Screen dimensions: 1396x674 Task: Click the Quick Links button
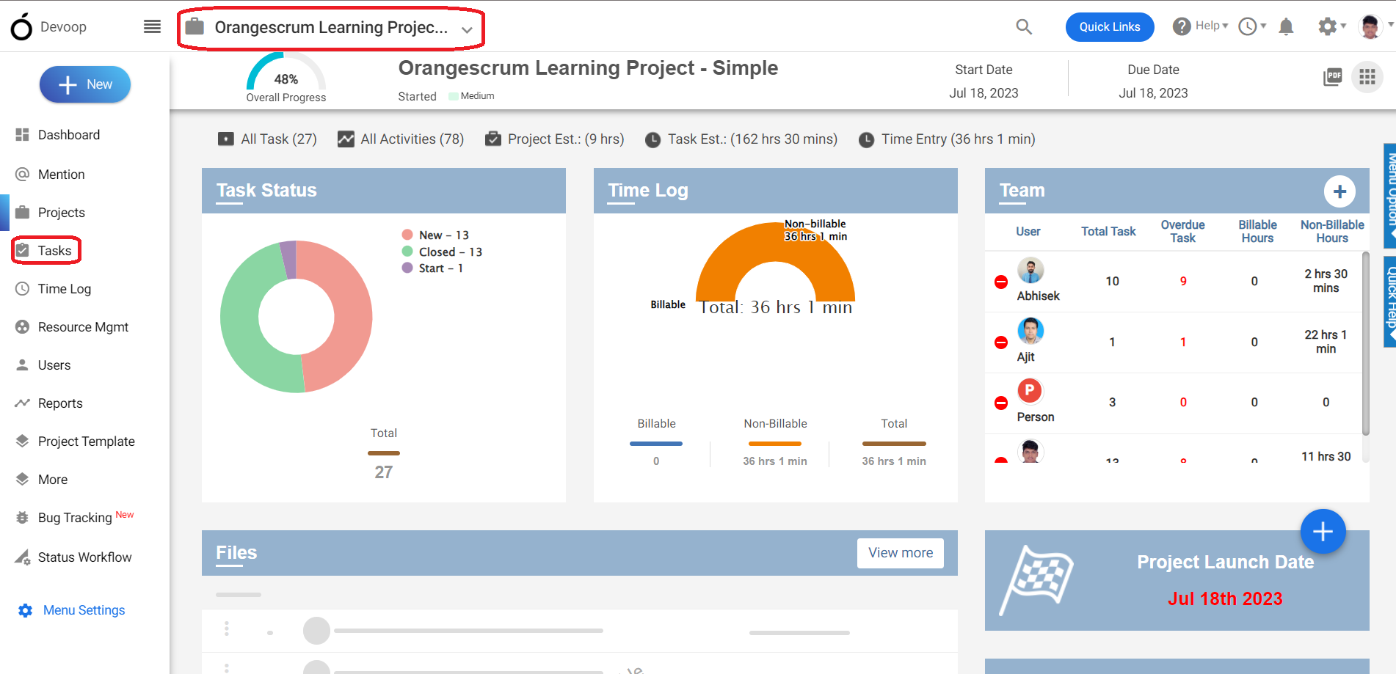[1109, 27]
